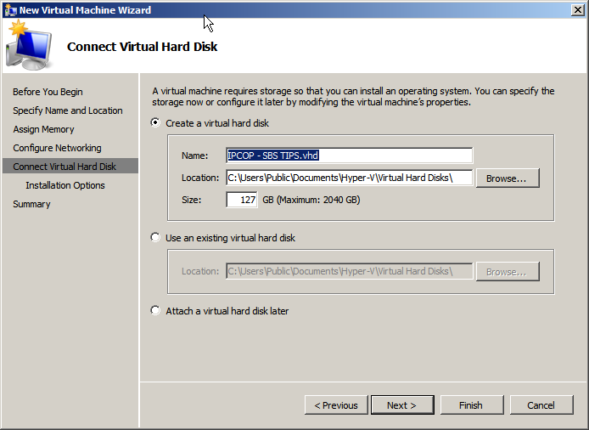Go to the 'Summary' step
Viewport: 589px width, 430px height.
tap(31, 204)
